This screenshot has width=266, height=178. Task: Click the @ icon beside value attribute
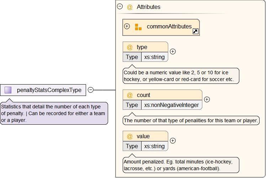pos(130,136)
